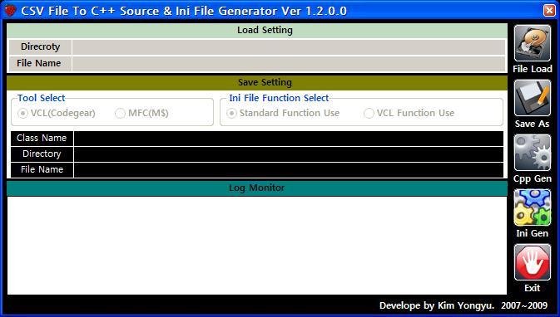Close the window with the red X
This screenshot has height=317, width=560.
549,10
